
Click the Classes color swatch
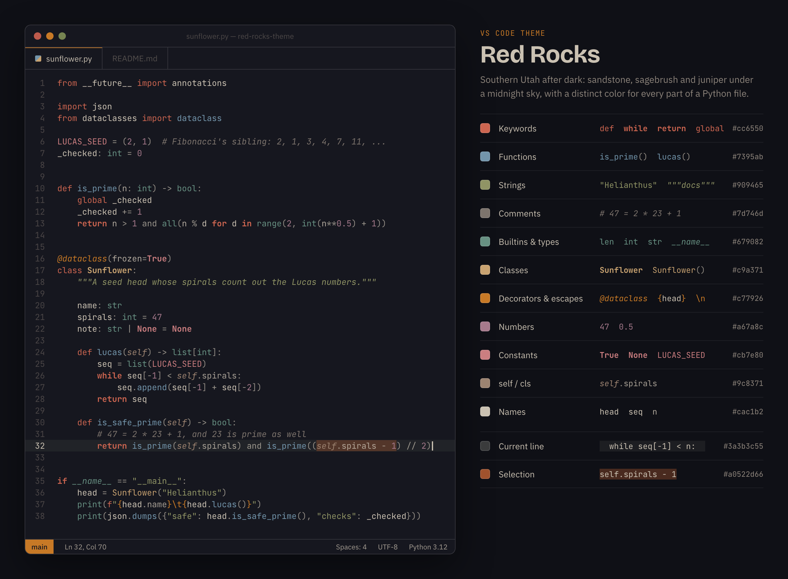[x=485, y=270]
